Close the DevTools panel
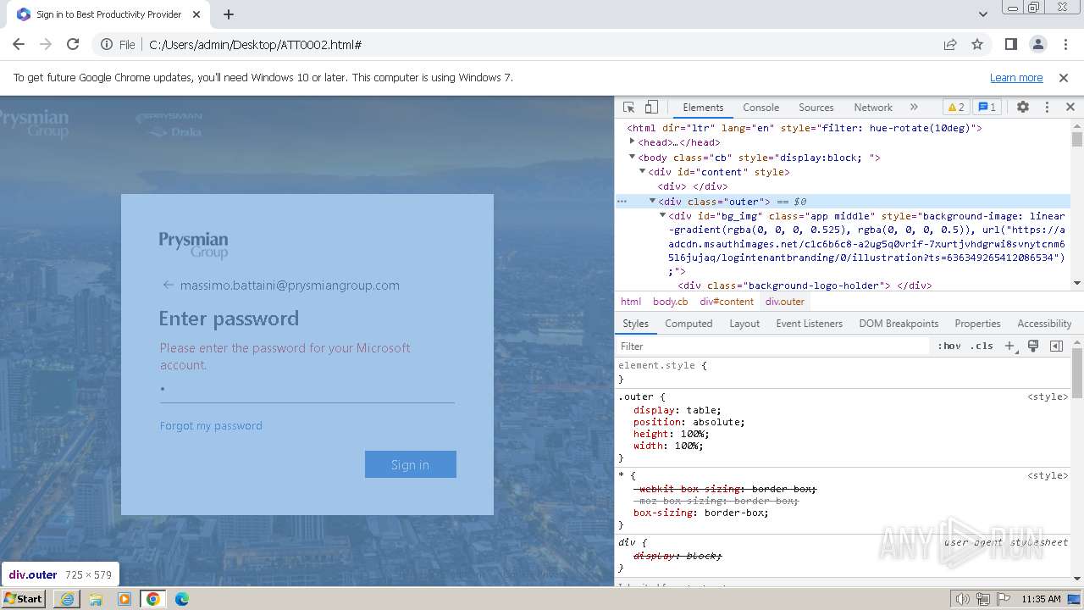The height and width of the screenshot is (610, 1084). tap(1070, 108)
